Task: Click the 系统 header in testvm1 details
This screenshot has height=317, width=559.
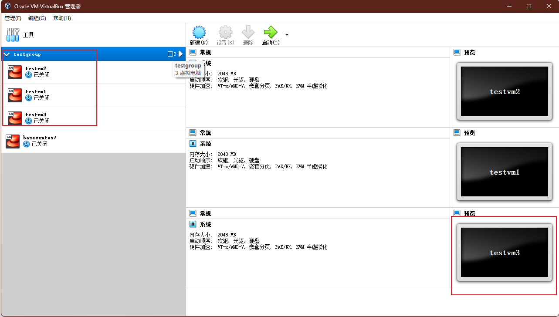Action: tap(206, 144)
